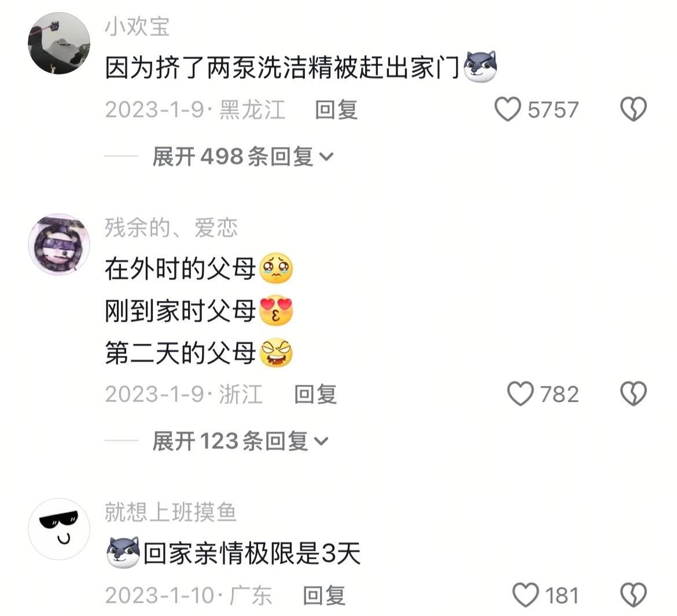
Task: Open username 残余的、爱恋
Action: coord(171,227)
